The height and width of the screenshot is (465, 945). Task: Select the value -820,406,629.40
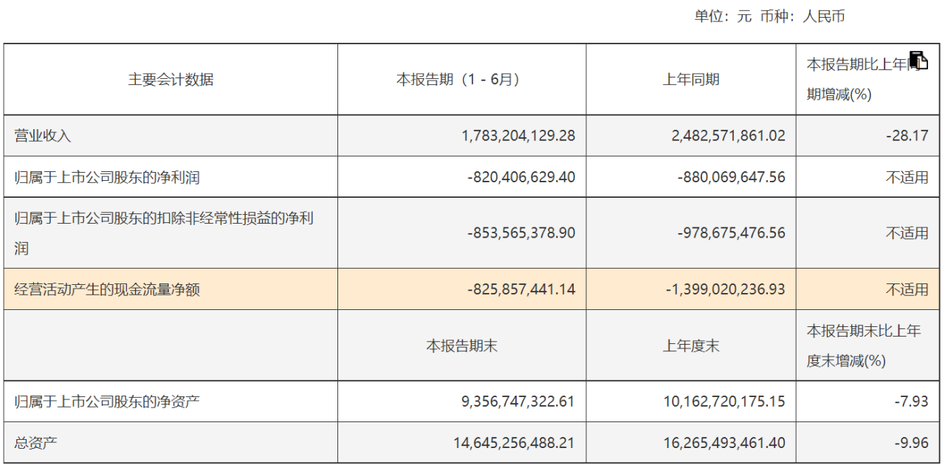(520, 177)
